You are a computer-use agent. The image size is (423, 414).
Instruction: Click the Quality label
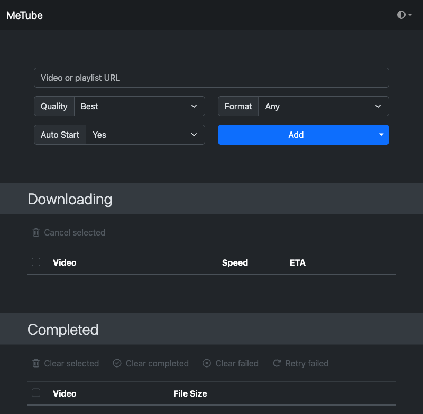54,106
